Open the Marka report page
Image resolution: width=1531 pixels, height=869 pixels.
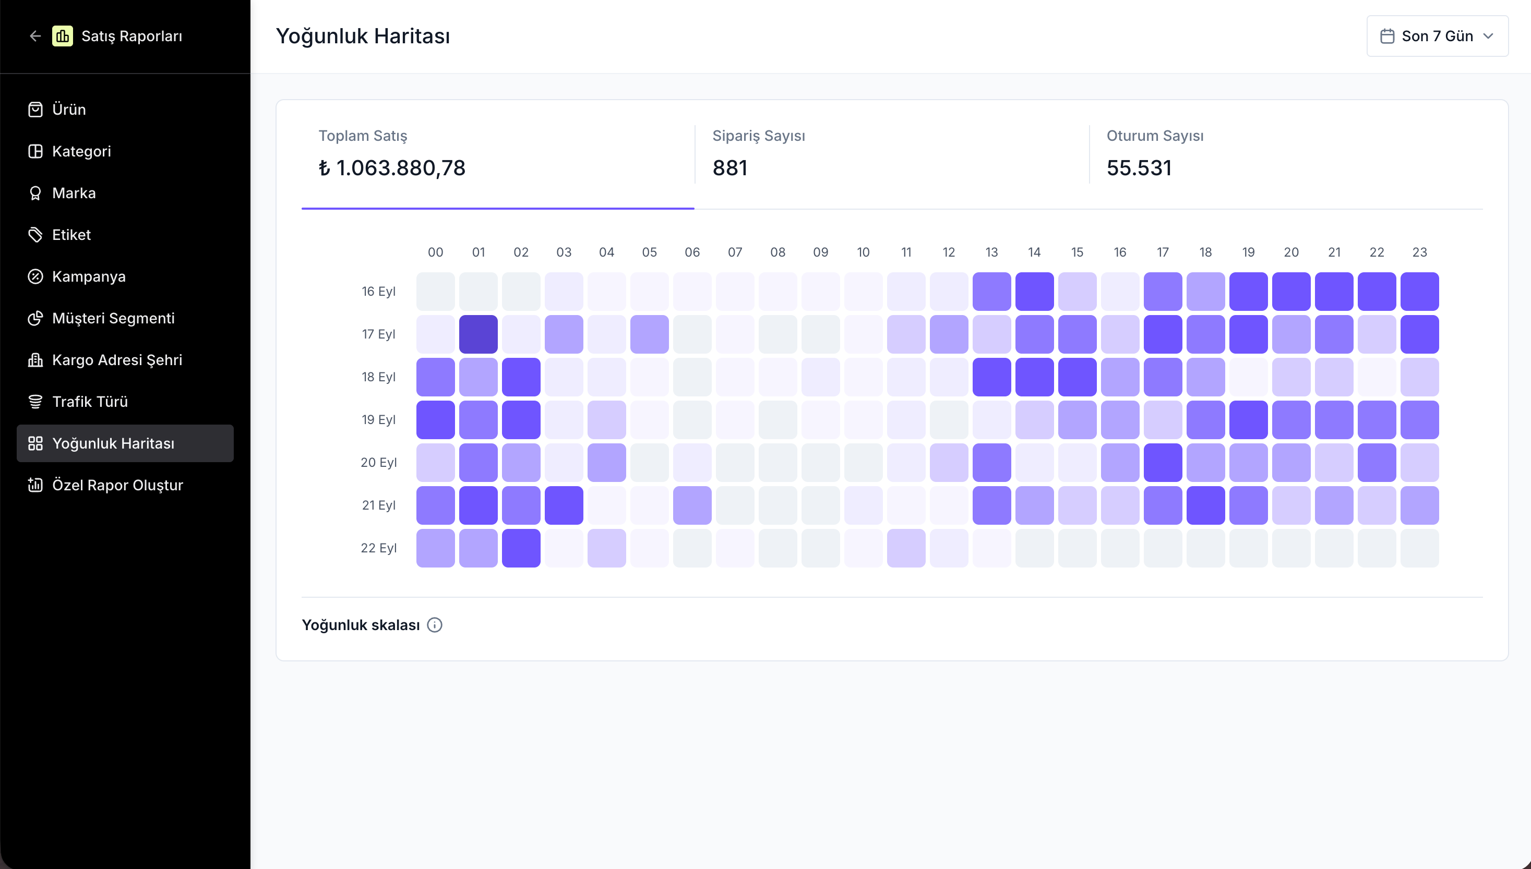point(125,194)
